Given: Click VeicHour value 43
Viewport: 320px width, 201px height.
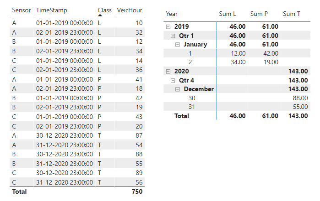Looking at the screenshot, I should tap(139, 117).
